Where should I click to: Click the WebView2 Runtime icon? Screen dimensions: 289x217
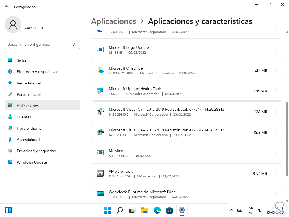pyautogui.click(x=100, y=194)
